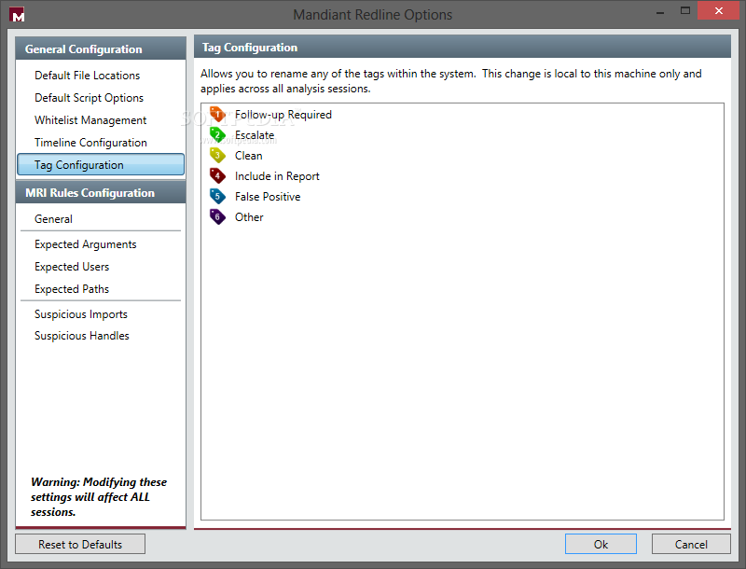Click the Cancel button
746x569 pixels.
click(x=691, y=544)
